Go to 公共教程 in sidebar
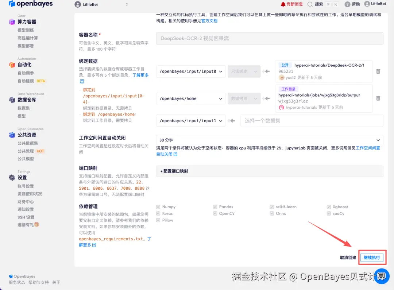 26,151
